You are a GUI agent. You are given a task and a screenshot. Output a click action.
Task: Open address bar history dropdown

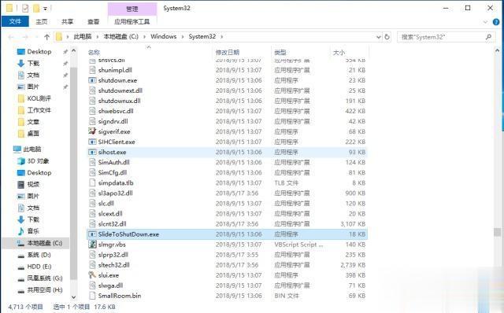point(379,37)
